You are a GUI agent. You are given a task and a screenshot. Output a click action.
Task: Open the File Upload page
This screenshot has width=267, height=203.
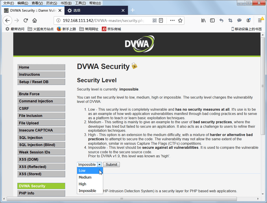[x=41, y=123]
